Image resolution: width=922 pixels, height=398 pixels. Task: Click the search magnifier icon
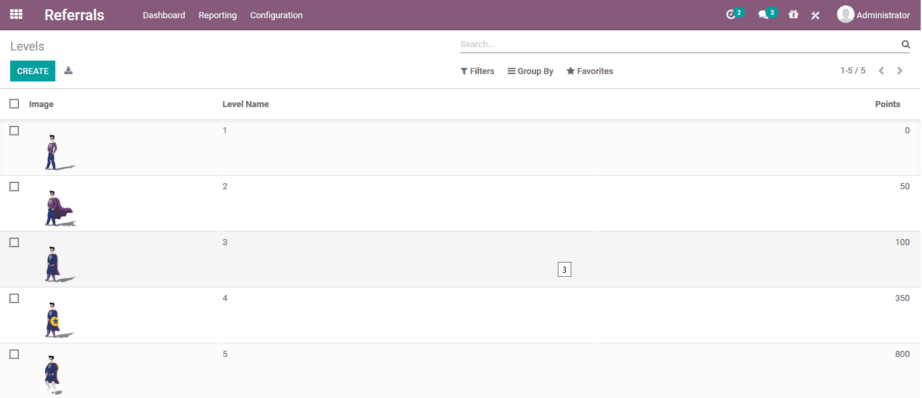[905, 44]
